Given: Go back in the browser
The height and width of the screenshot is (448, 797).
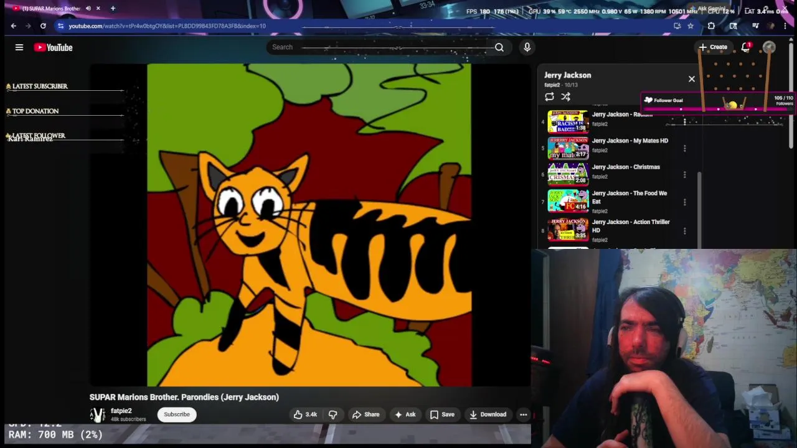Looking at the screenshot, I should tap(14, 26).
